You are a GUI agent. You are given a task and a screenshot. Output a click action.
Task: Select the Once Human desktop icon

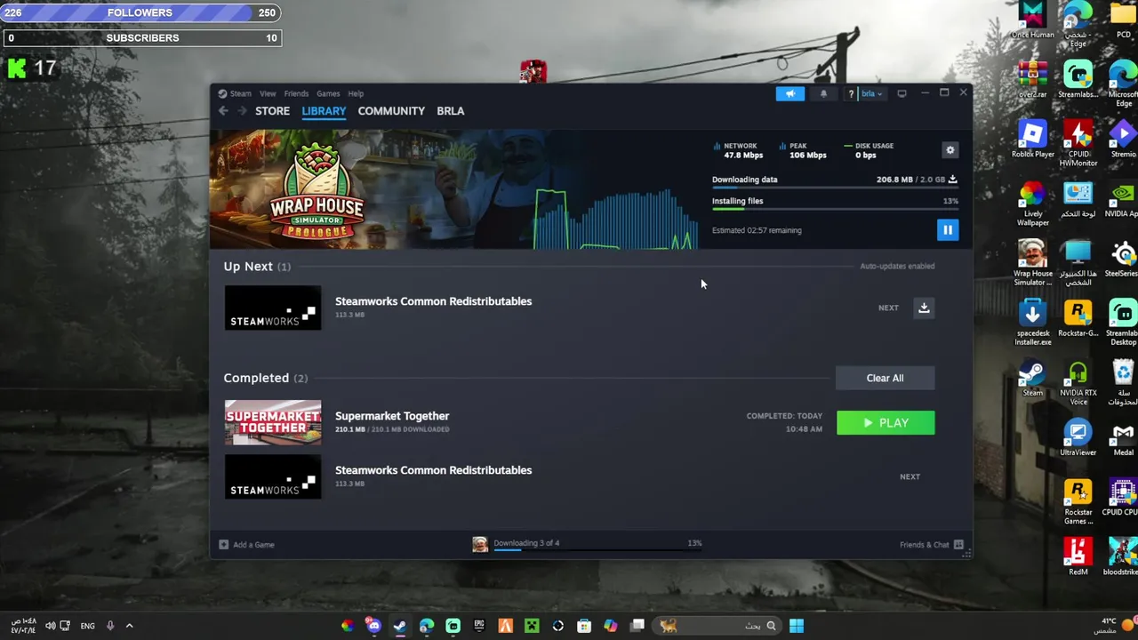click(x=1032, y=21)
